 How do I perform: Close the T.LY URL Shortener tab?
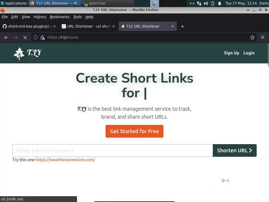pos(173,26)
